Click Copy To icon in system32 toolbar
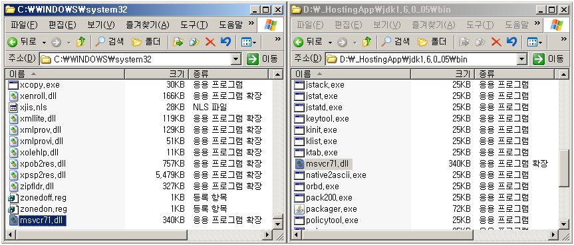This screenshot has width=574, height=245. coord(194,42)
